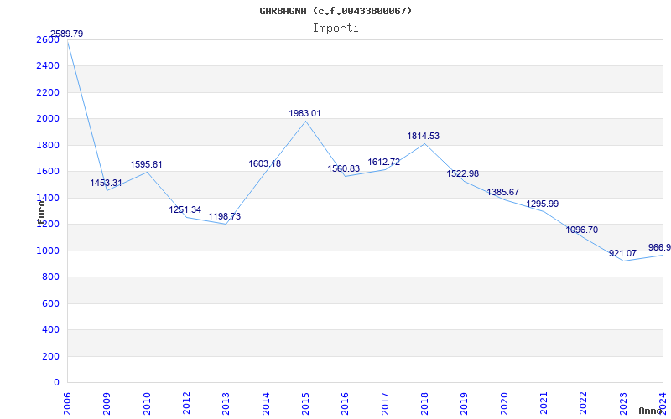Screen dimensions: 671x419
Task: Click x-axis year 2019
Action: [465, 403]
